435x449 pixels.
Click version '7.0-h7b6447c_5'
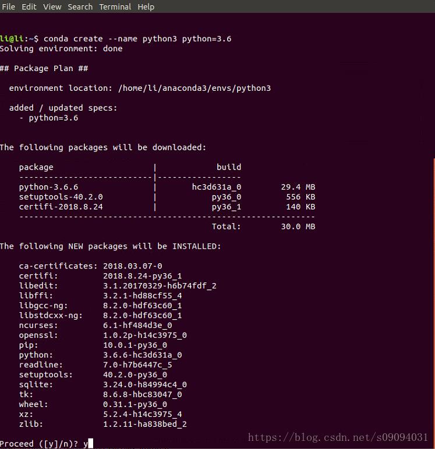click(x=137, y=365)
